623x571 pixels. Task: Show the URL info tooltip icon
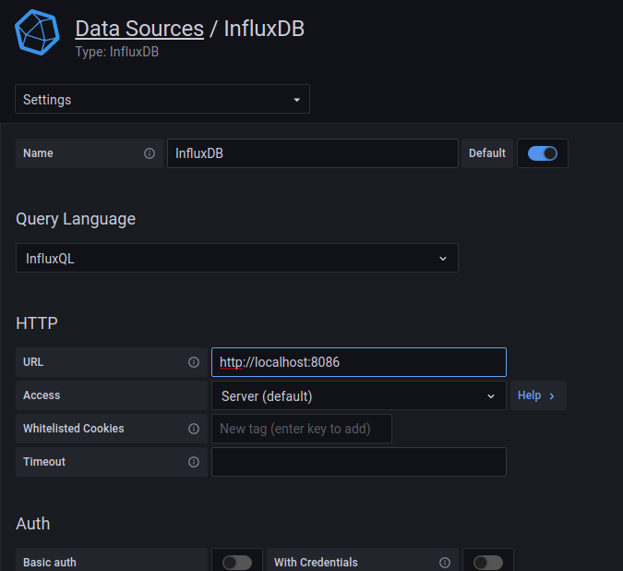tap(194, 362)
